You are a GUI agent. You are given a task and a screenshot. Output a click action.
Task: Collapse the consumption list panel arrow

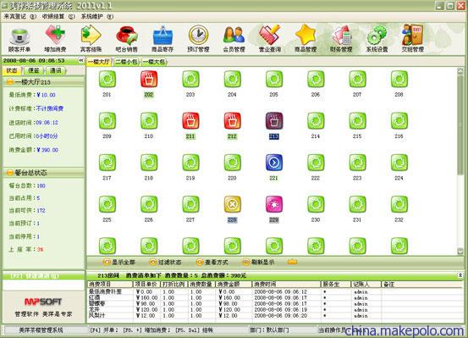(x=460, y=275)
